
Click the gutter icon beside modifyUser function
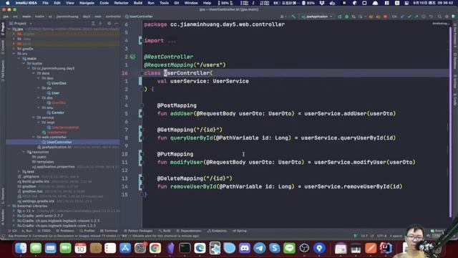pos(141,162)
